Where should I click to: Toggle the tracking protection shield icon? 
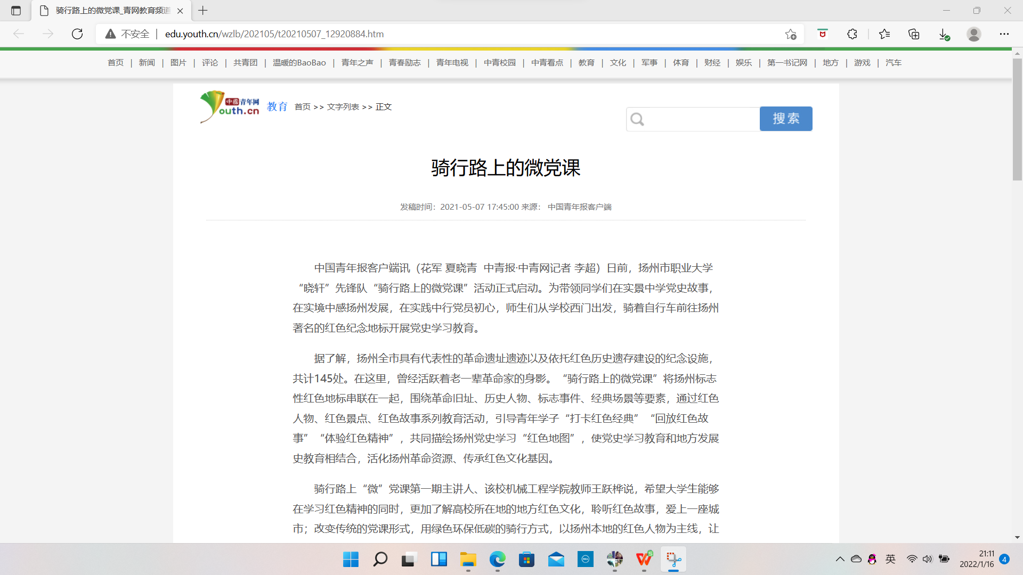[x=823, y=34]
